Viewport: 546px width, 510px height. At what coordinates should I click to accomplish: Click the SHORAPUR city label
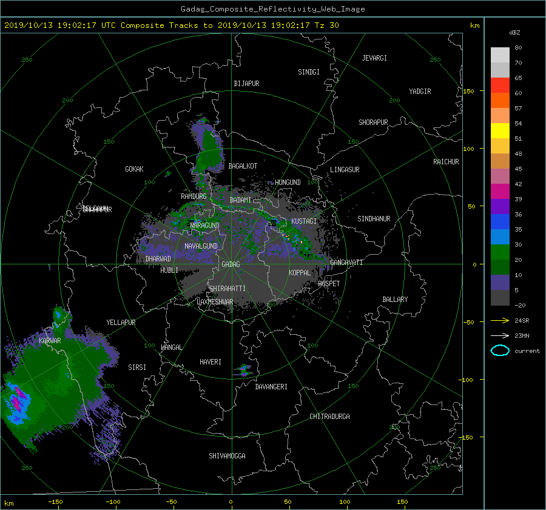tap(373, 122)
